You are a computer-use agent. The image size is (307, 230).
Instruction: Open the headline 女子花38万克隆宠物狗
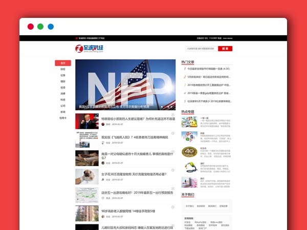(134, 174)
